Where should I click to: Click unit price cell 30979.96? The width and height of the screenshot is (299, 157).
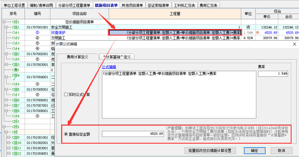[267, 38]
